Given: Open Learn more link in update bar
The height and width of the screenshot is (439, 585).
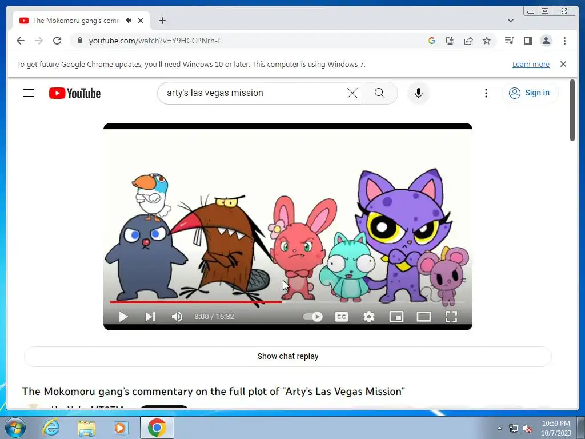Looking at the screenshot, I should coord(531,64).
